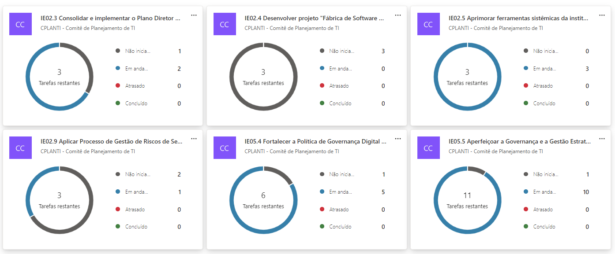
Task: Open more options menu on IE02.5 card
Action: click(602, 15)
